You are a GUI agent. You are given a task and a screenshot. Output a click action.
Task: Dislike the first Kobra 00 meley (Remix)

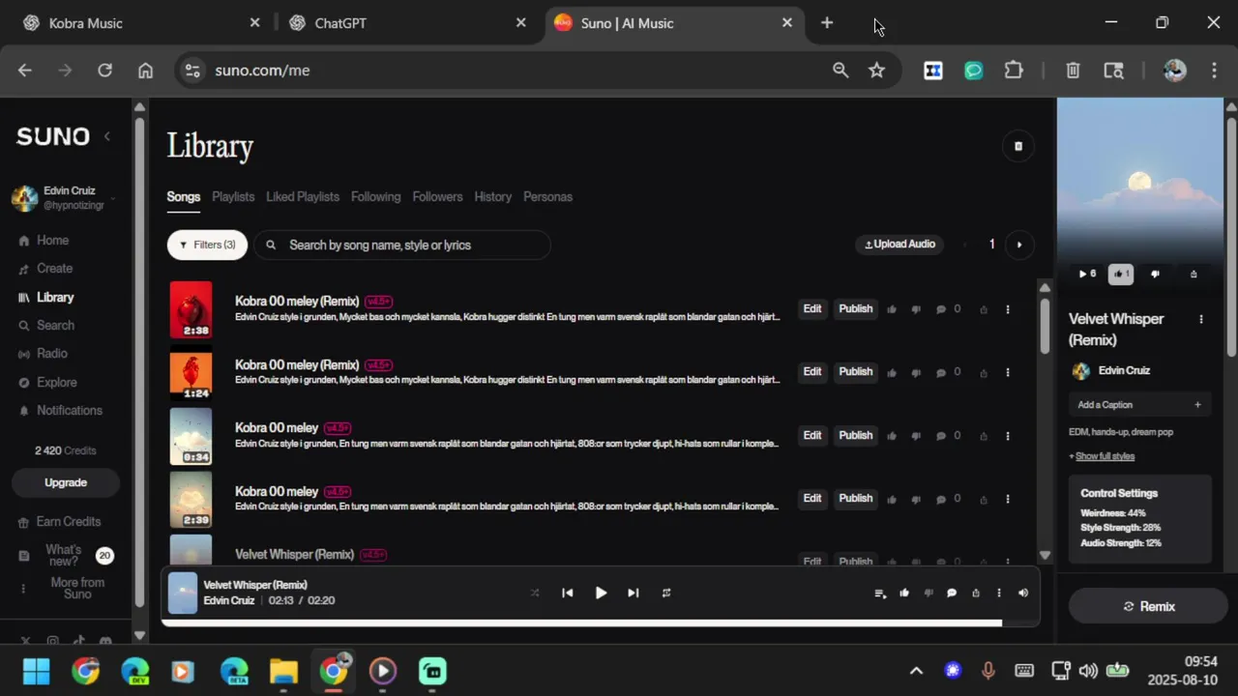[916, 310]
